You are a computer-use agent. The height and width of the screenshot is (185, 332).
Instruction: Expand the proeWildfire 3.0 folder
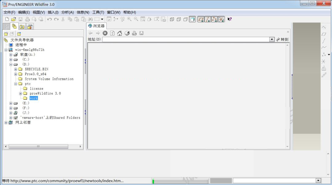(21, 94)
